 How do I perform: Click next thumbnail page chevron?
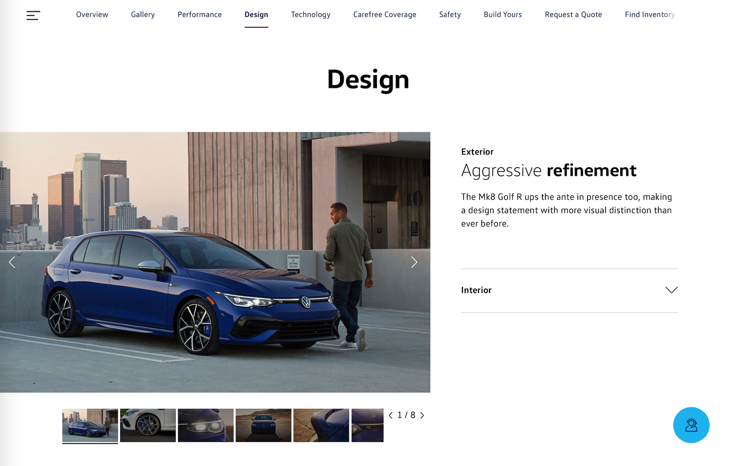(x=422, y=415)
